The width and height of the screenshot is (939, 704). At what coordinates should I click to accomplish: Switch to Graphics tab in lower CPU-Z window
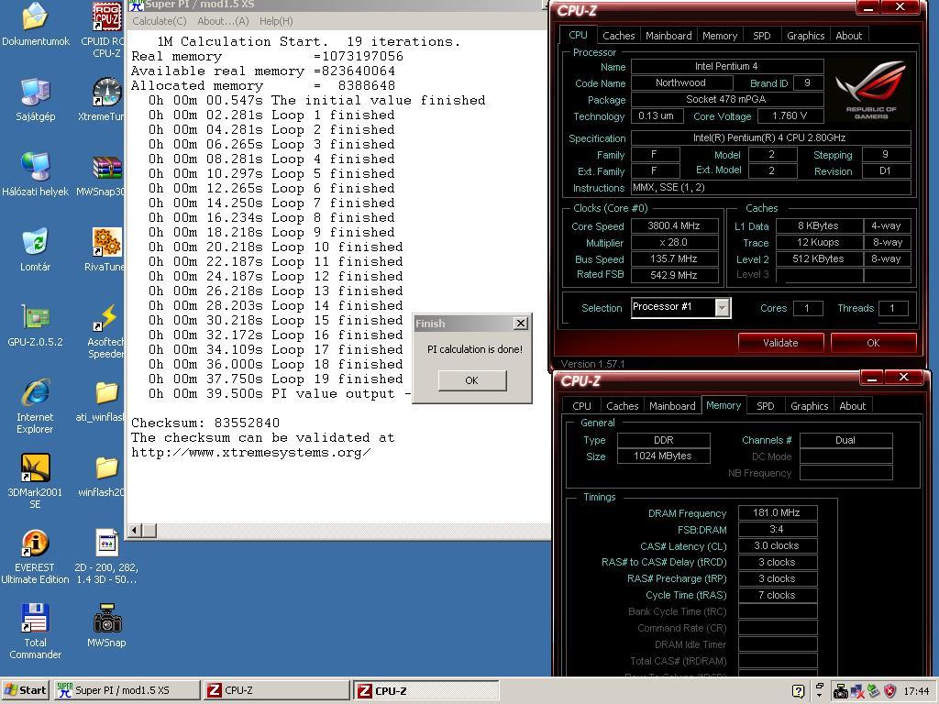tap(809, 406)
